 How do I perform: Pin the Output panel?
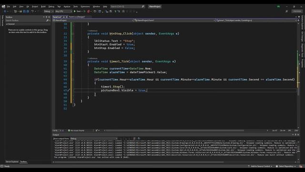pos(295,135)
